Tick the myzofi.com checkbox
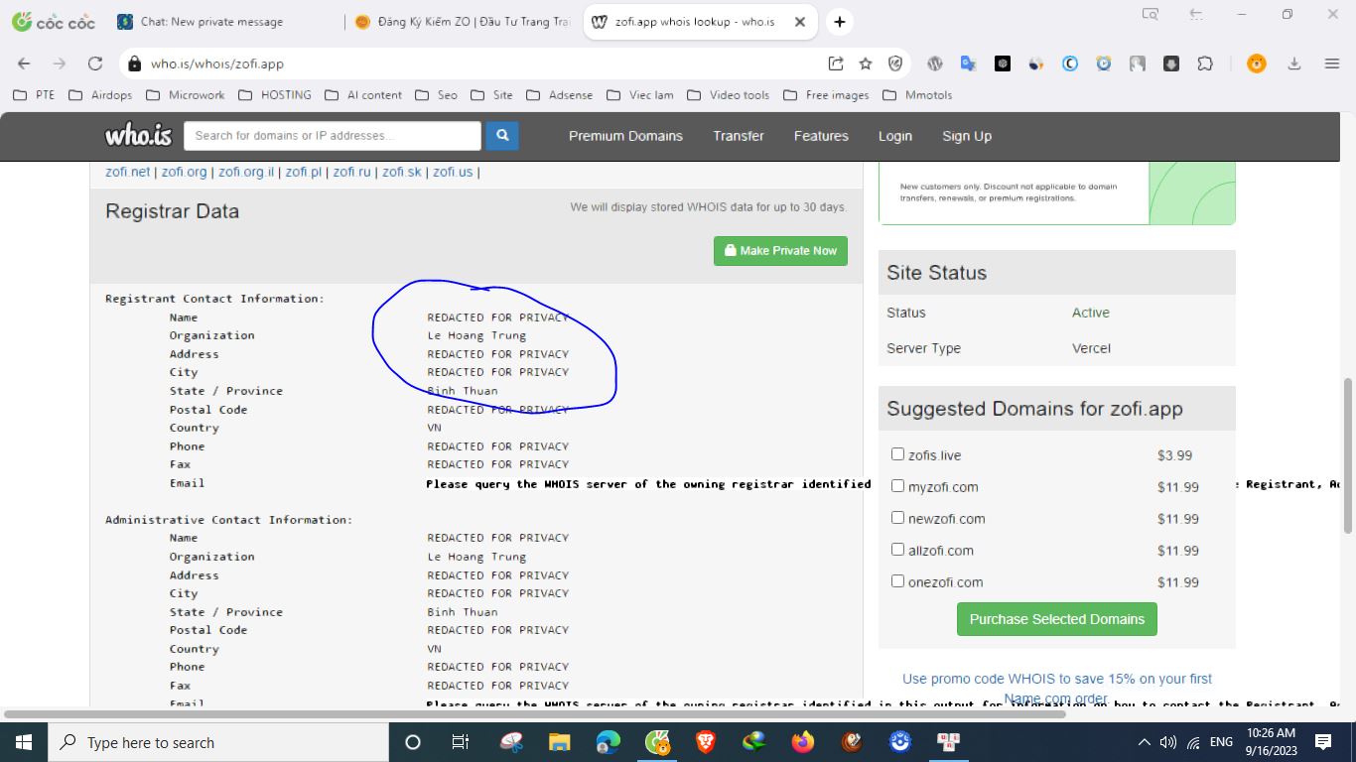The width and height of the screenshot is (1356, 762). pos(897,486)
